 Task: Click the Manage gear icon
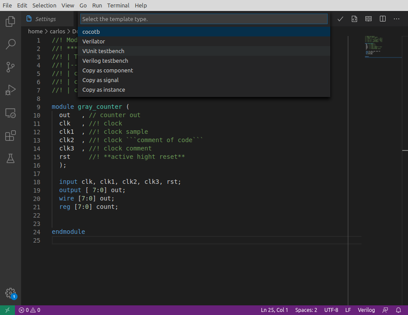tap(11, 293)
